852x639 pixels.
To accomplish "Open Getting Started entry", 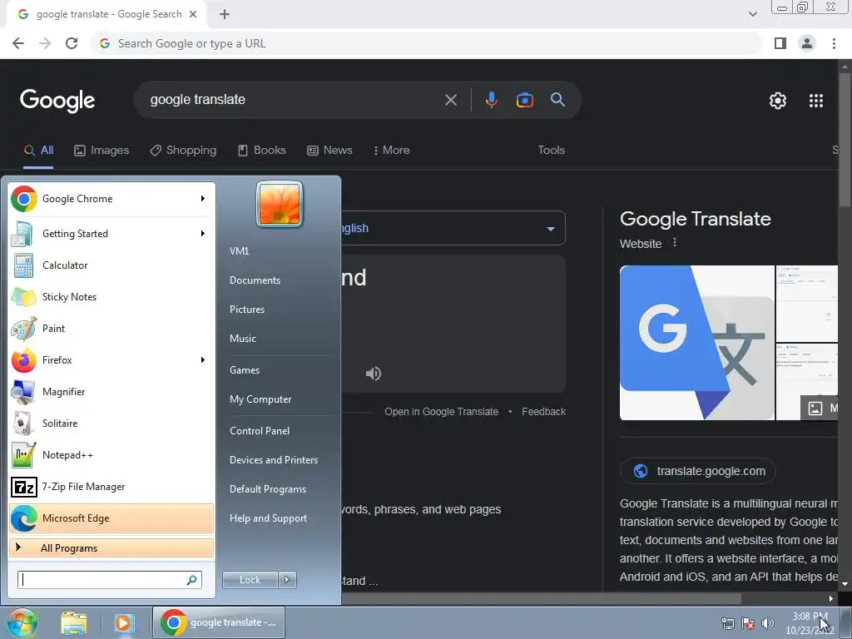I will coord(111,234).
